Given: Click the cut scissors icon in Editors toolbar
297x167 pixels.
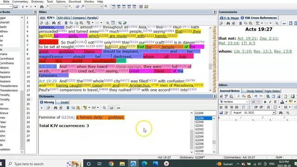Looking at the screenshot, I should tap(239, 96).
